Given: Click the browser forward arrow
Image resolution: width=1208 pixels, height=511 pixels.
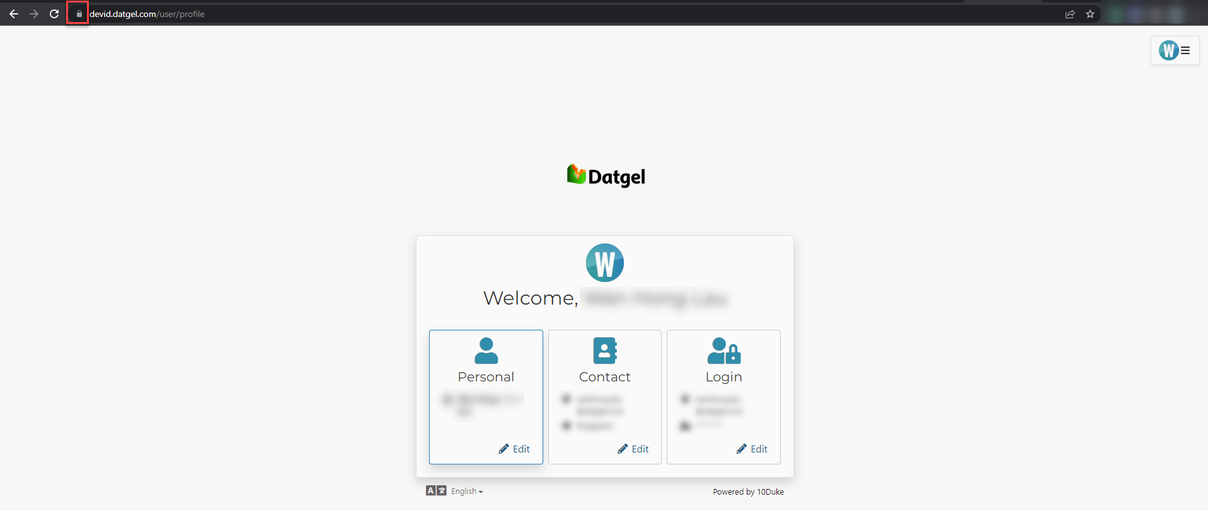Looking at the screenshot, I should coord(34,14).
